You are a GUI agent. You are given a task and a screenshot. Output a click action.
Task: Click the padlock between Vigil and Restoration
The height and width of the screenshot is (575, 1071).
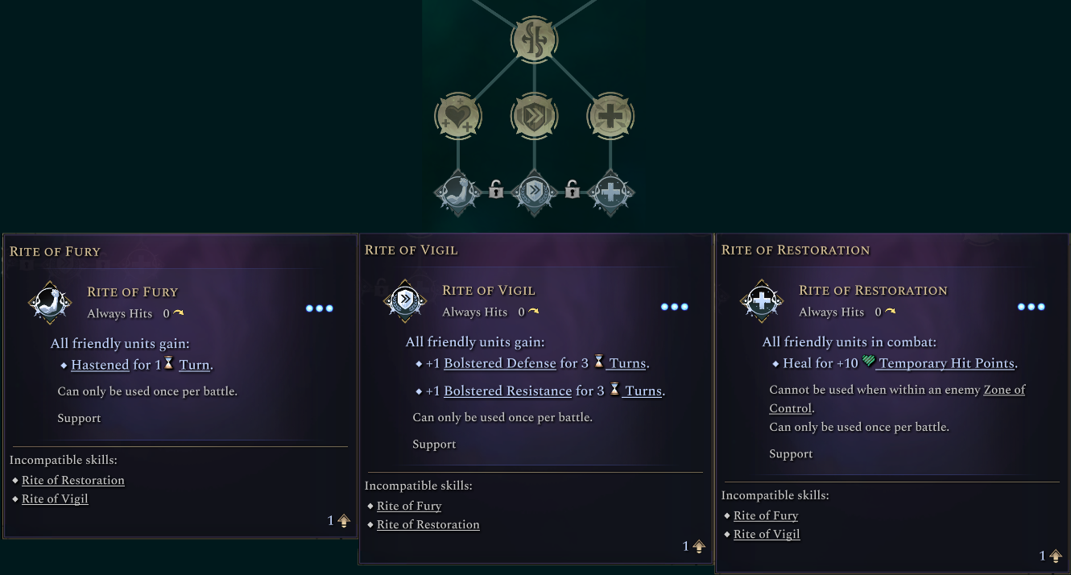(x=572, y=190)
